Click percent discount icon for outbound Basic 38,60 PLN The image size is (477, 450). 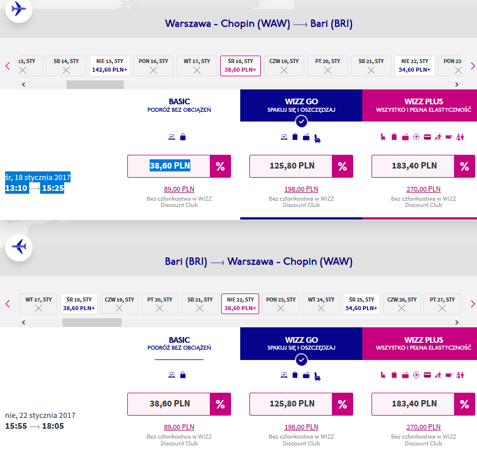pos(220,166)
